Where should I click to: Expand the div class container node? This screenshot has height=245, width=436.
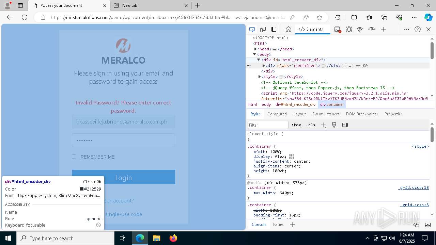[264, 66]
